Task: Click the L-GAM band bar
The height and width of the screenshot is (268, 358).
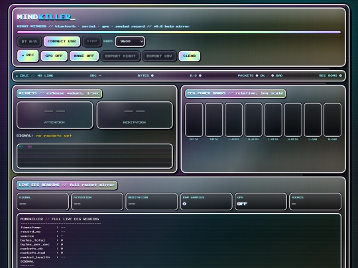Action: pyautogui.click(x=312, y=120)
